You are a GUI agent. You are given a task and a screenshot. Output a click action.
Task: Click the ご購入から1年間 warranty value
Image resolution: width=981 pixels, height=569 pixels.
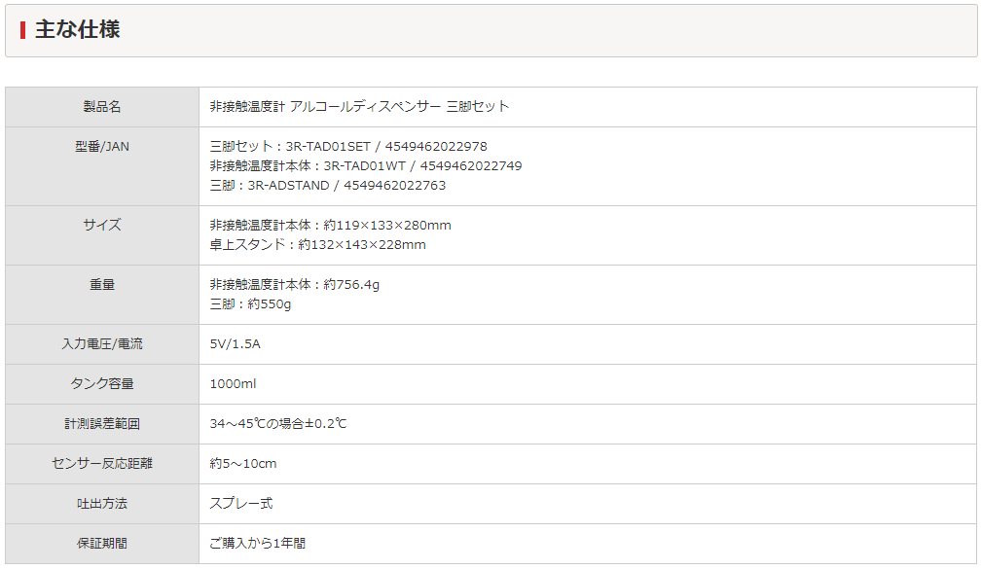pos(257,544)
